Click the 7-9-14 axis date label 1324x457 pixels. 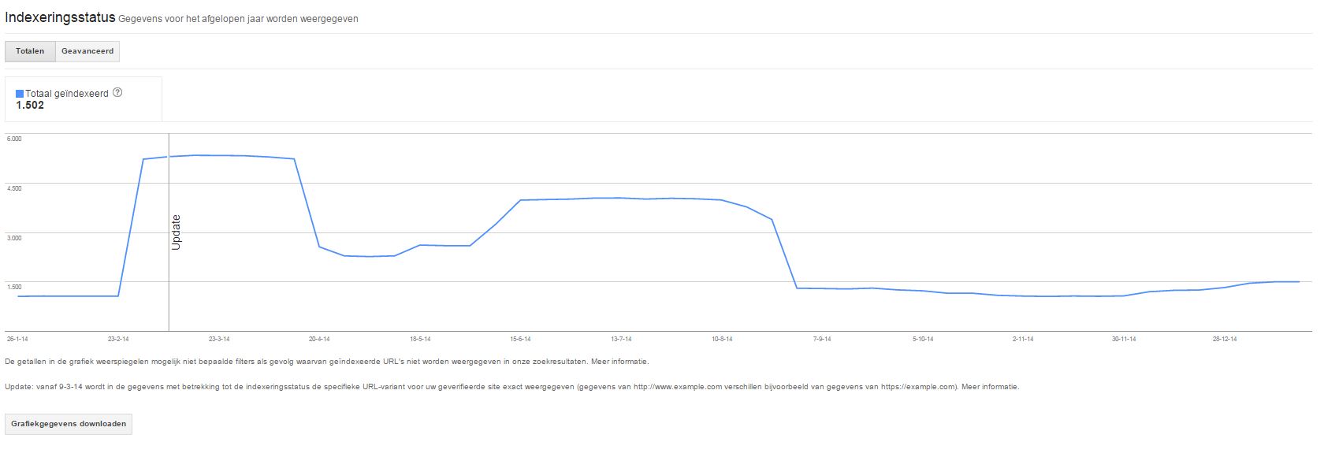pos(822,339)
